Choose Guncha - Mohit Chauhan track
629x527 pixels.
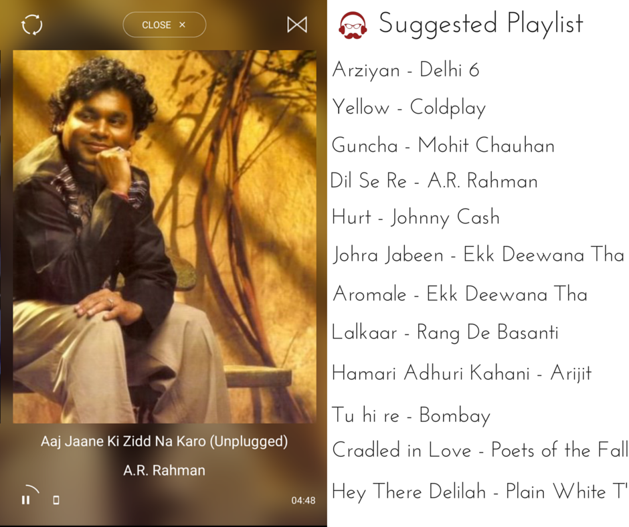443,144
